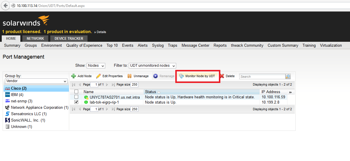Expand hidden columns with » icon
Viewport: 350px width, 161px height.
[290, 92]
